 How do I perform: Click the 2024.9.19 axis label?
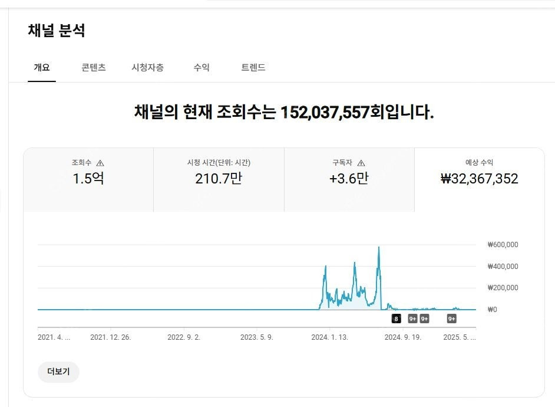coord(404,337)
